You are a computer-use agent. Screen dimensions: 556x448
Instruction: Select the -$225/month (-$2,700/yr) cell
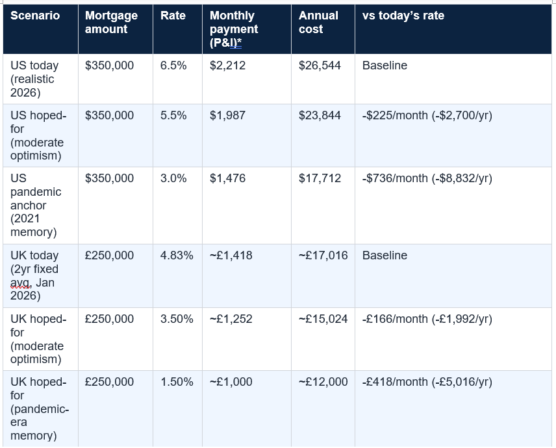click(x=453, y=136)
